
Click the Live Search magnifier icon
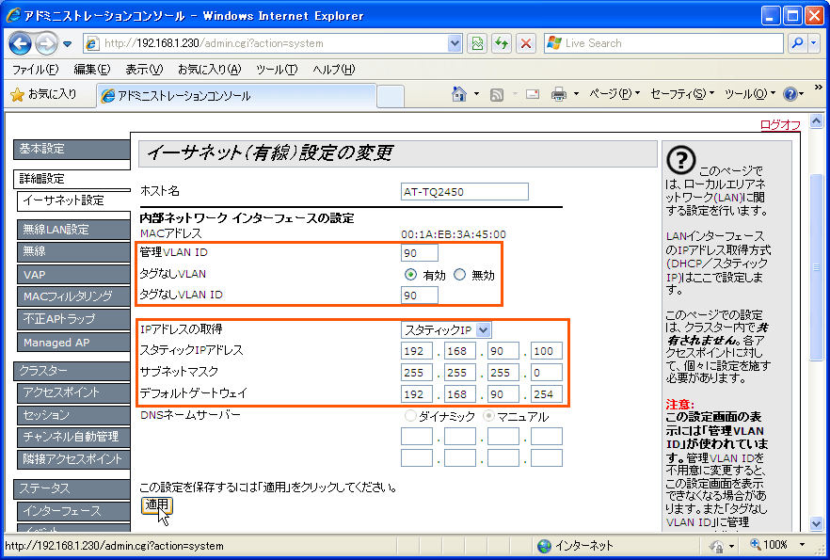coord(797,43)
